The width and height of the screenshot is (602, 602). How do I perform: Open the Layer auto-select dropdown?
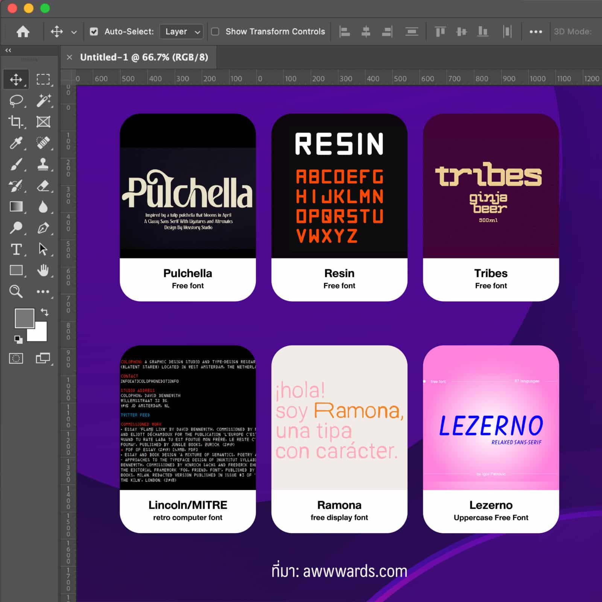coord(181,32)
